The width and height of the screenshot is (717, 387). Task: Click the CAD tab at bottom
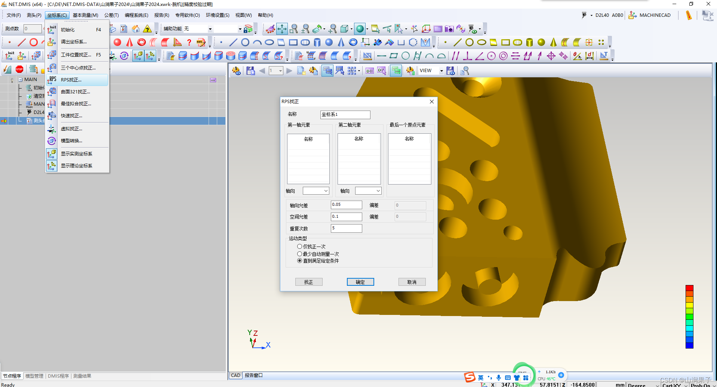[x=236, y=375]
